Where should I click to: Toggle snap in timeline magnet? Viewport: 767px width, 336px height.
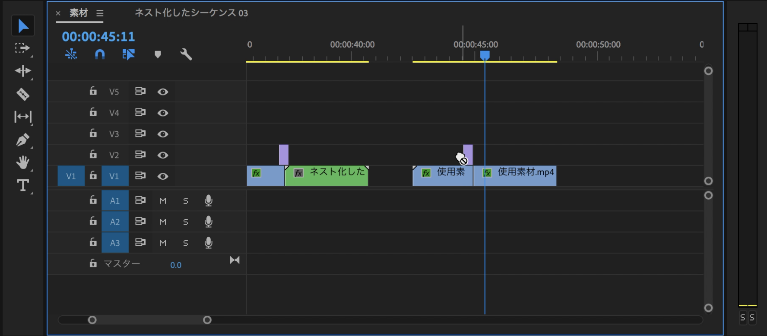(100, 54)
